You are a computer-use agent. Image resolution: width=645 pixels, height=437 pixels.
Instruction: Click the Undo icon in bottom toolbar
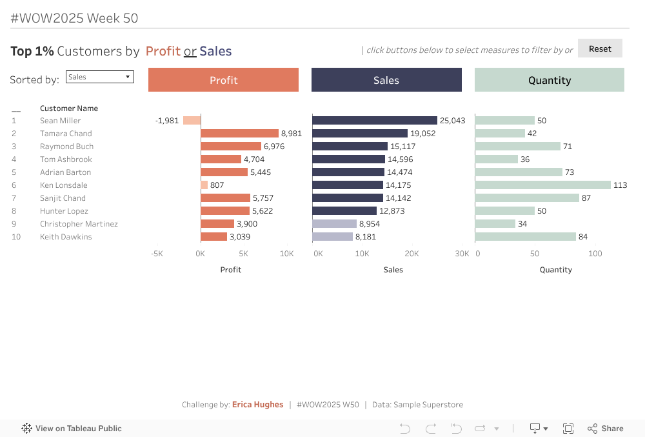coord(405,429)
